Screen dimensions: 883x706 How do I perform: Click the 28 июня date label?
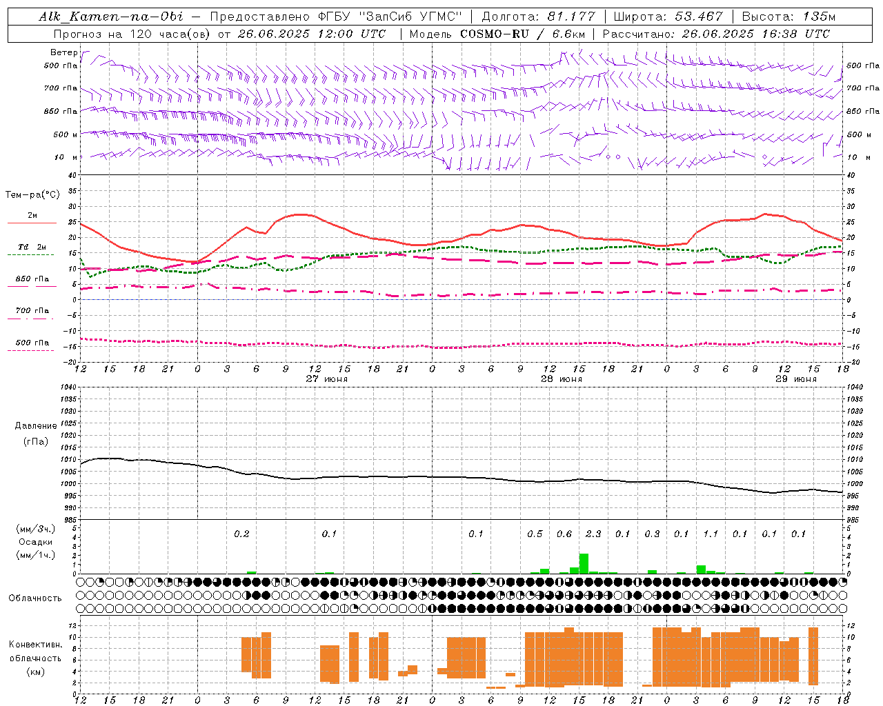pos(562,379)
